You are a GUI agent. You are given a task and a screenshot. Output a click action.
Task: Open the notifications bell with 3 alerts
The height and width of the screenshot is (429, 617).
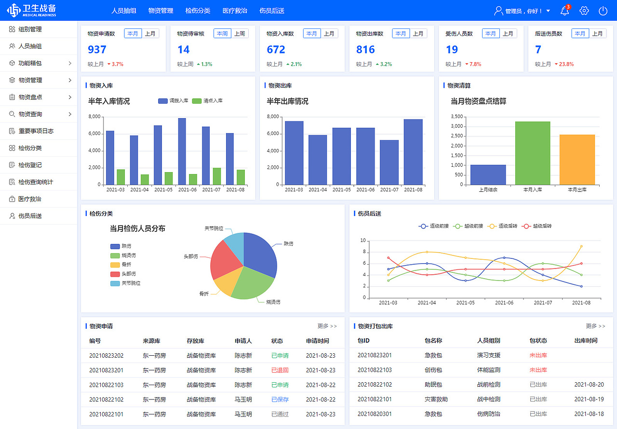pyautogui.click(x=564, y=10)
